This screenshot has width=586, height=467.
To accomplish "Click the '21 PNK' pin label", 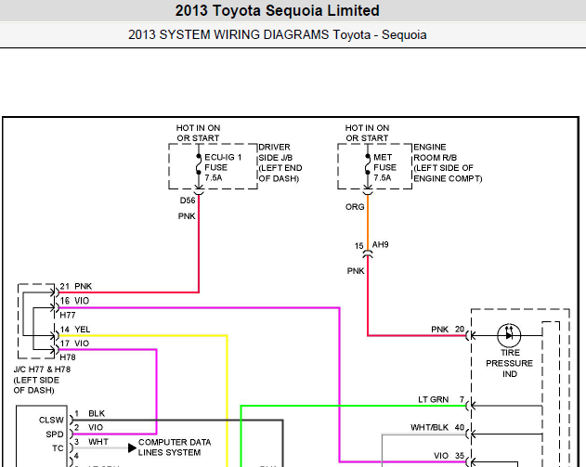I will 76,287.
